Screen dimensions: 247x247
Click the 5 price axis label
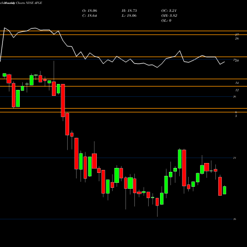tap(236, 116)
